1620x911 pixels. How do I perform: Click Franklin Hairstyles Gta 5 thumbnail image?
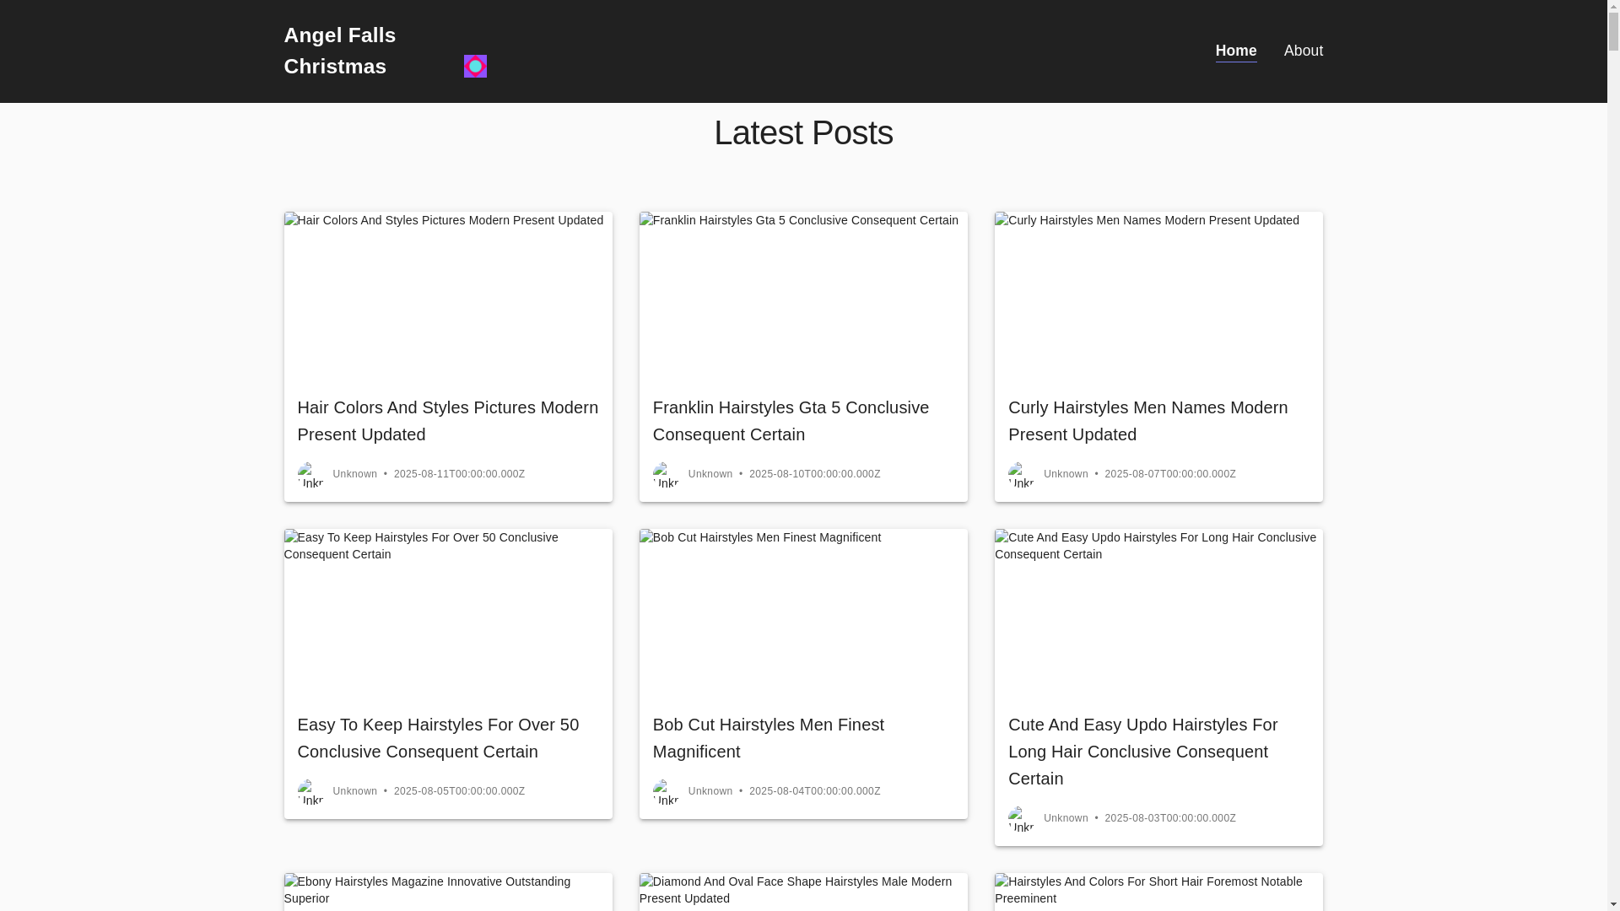(803, 296)
